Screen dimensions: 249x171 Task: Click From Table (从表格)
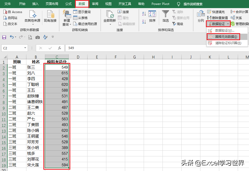[x=80, y=18]
